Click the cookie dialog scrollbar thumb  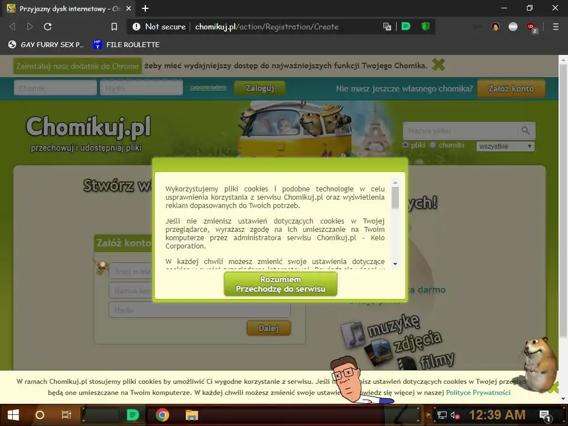395,198
